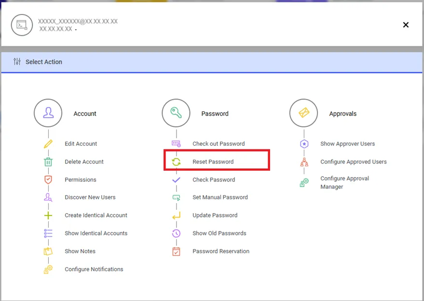Open Show Old Passwords
Viewport: 424px width, 301px height.
click(x=219, y=233)
